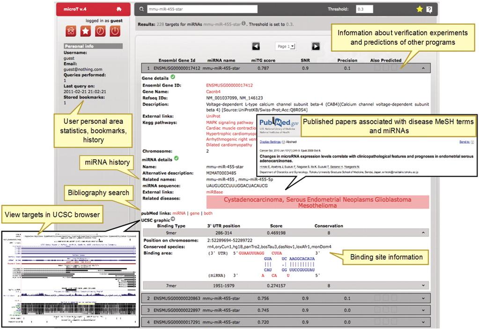Click the home icon in microT v.4 header
Screen dimensions: 479x330
[x=119, y=9]
